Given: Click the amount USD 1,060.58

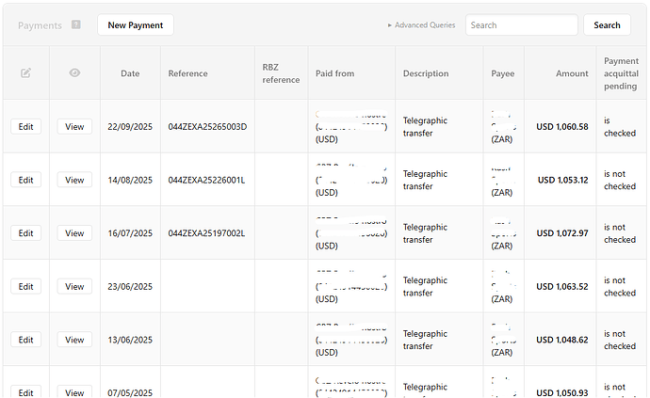Looking at the screenshot, I should 562,127.
